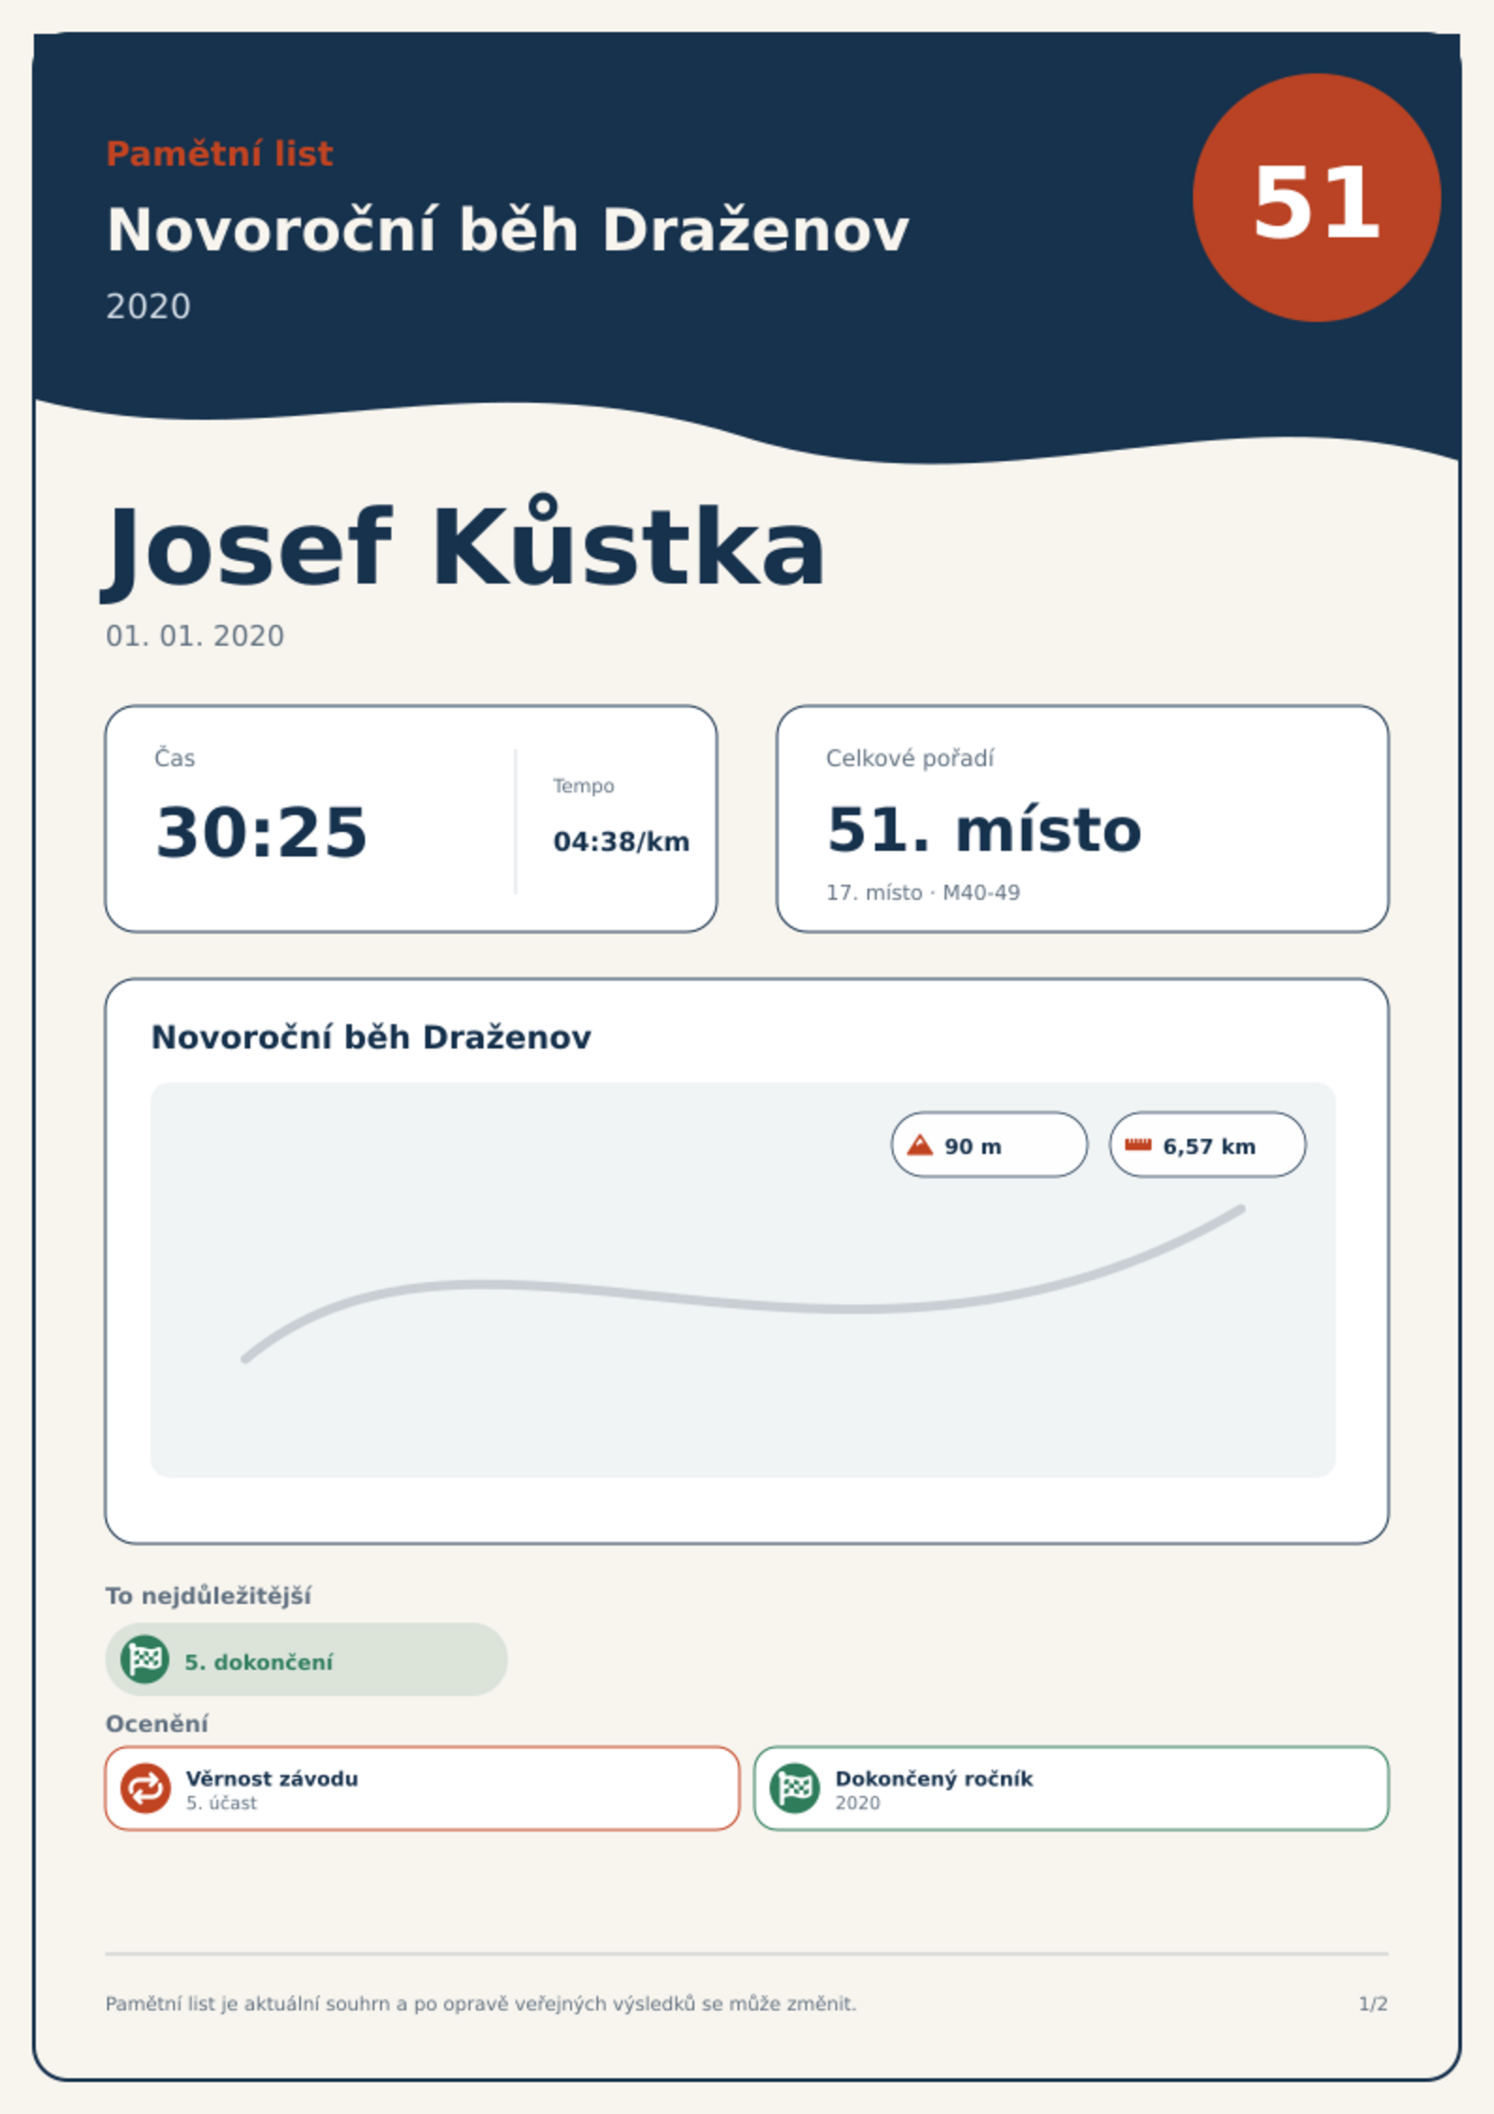The image size is (1494, 2114).
Task: Click the Novoroční běh Draženov header title
Action: pyautogui.click(x=508, y=230)
